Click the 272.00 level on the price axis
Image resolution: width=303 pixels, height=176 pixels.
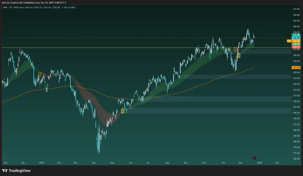[x=296, y=9]
